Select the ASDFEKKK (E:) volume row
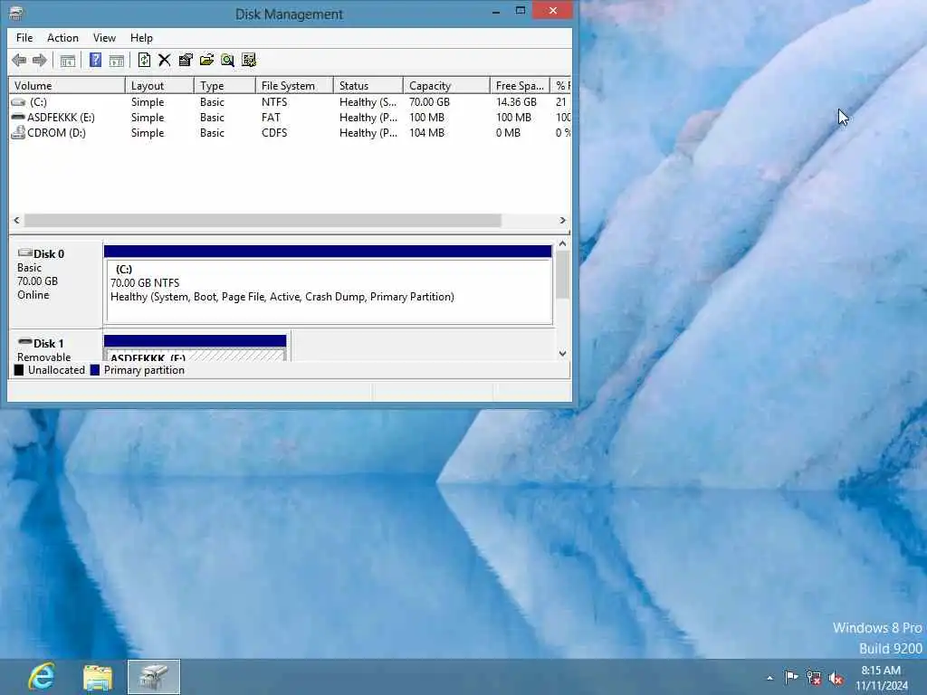 pyautogui.click(x=290, y=118)
